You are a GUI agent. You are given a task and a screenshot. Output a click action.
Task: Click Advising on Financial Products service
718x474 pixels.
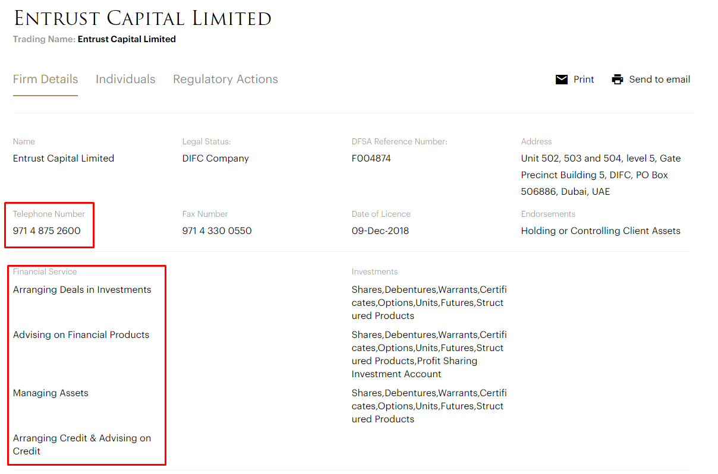[x=81, y=335]
